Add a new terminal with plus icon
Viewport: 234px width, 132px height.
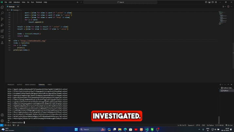click(x=220, y=85)
